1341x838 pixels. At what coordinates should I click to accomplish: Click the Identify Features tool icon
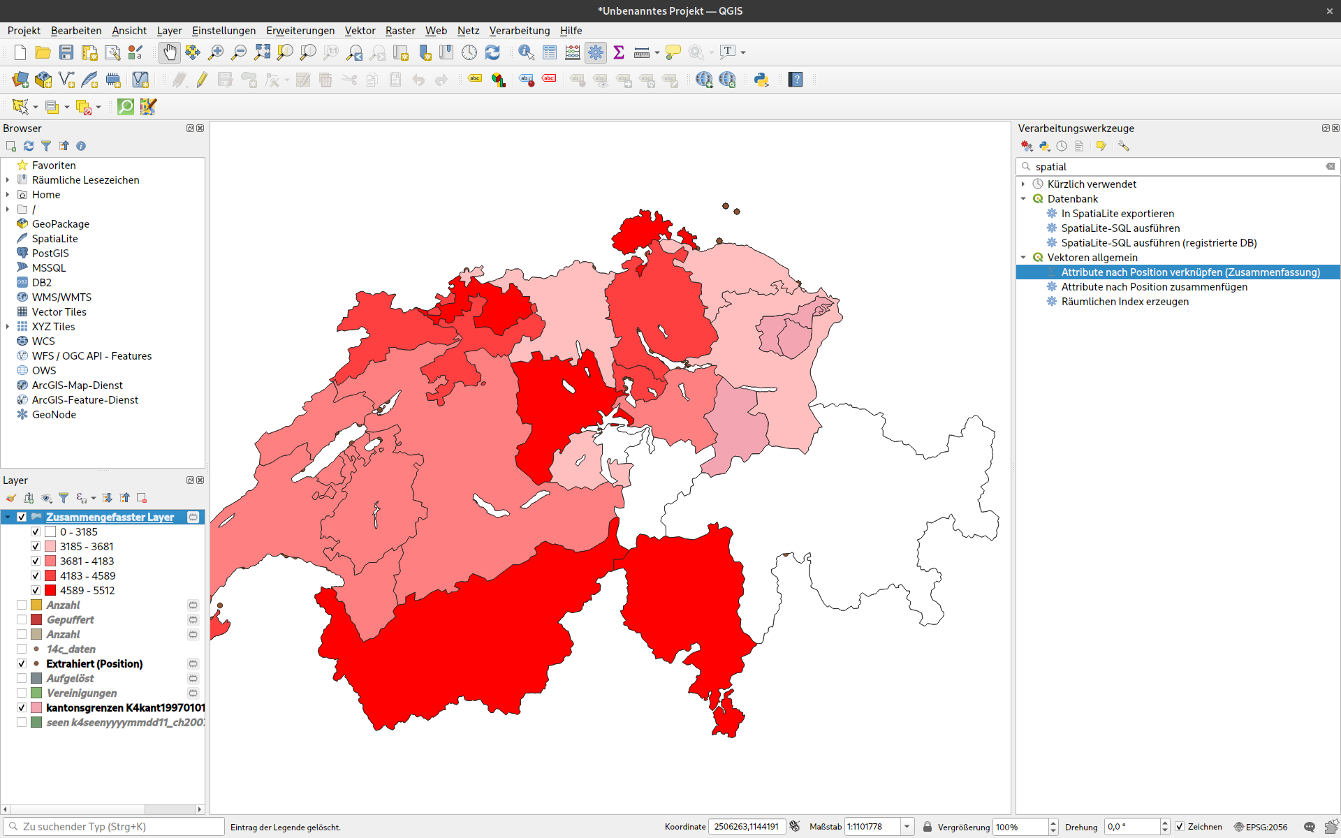pos(526,52)
